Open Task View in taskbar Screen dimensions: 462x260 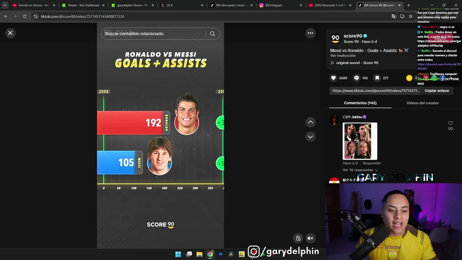click(189, 254)
